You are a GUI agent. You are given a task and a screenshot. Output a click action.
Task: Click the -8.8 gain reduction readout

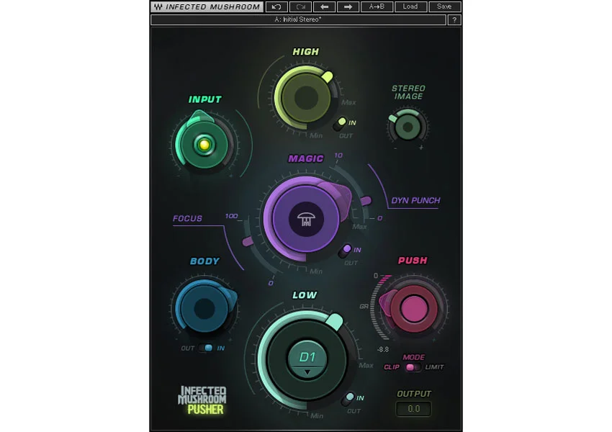click(383, 350)
